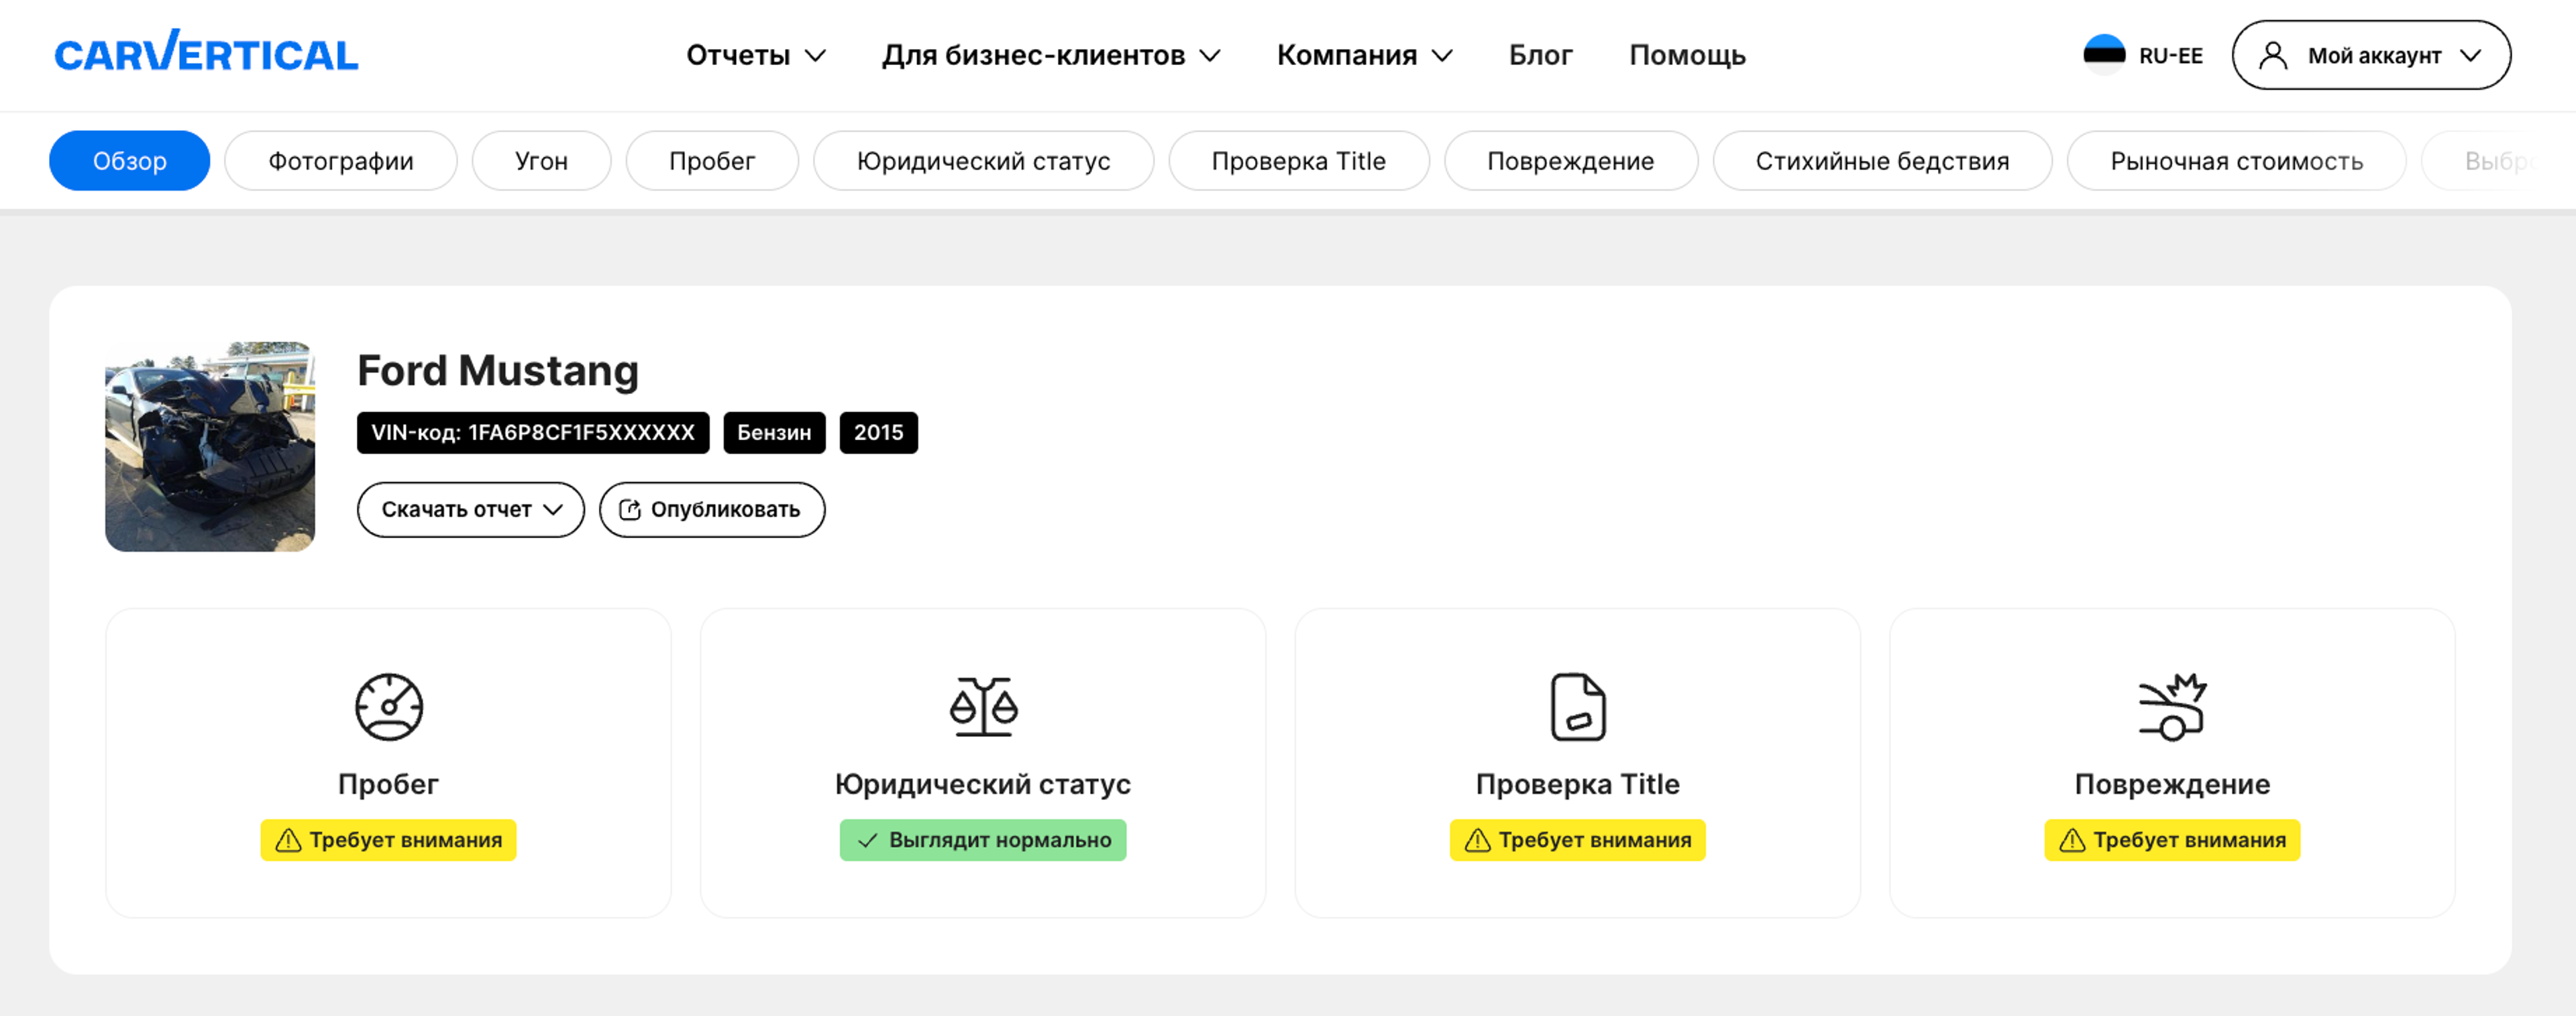Open the Помощь link

1687,55
